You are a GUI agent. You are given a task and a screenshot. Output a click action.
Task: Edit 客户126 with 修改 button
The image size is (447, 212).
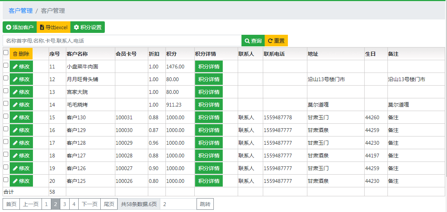click(21, 168)
